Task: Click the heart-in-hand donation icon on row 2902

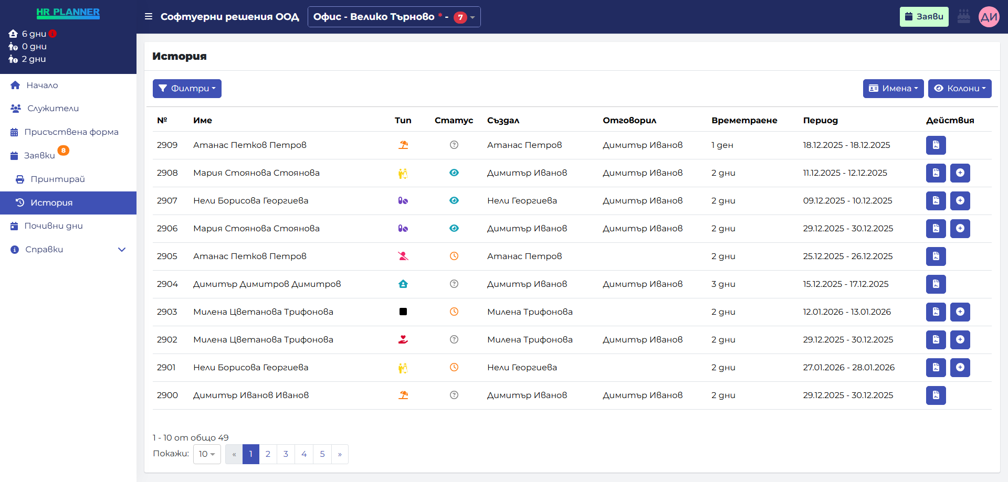Action: tap(403, 339)
